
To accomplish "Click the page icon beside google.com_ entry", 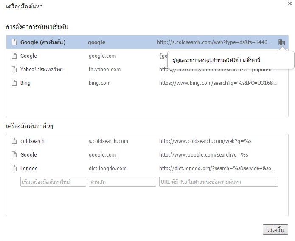I will coord(14,154).
